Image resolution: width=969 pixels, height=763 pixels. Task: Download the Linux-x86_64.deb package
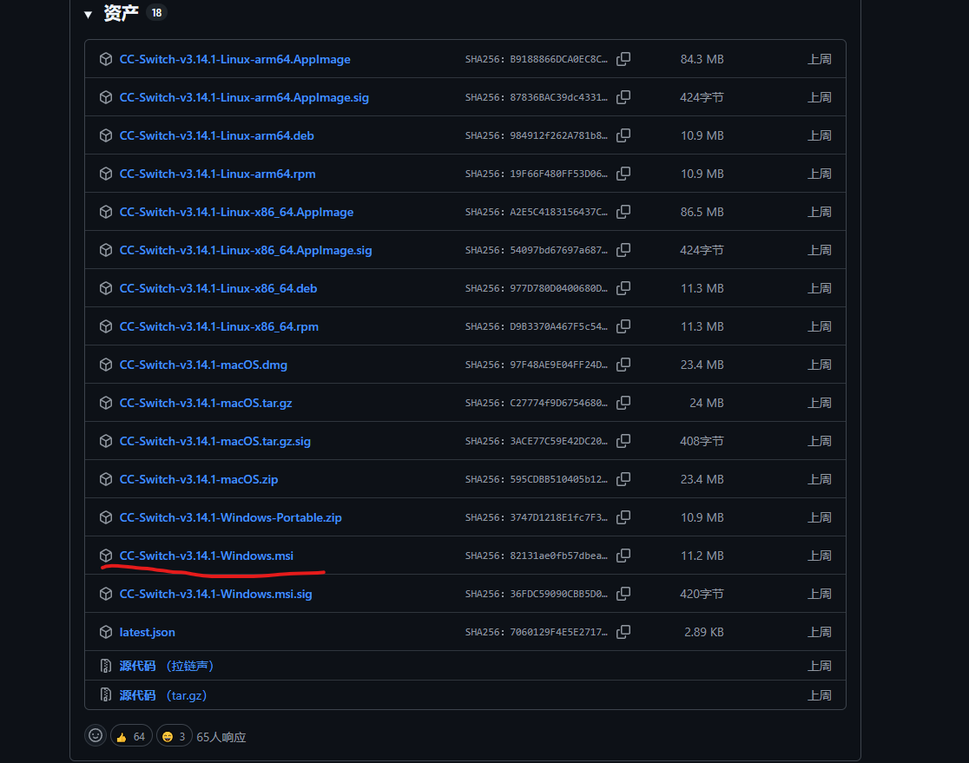[x=218, y=288]
